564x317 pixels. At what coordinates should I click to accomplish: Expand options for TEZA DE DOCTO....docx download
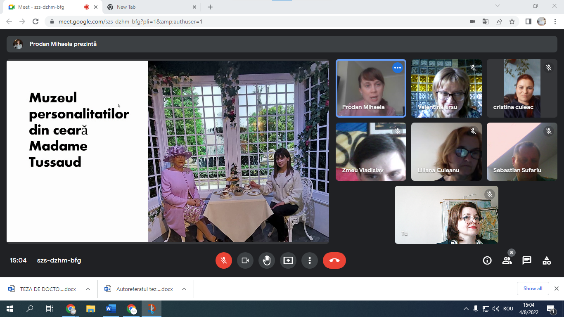(x=88, y=289)
